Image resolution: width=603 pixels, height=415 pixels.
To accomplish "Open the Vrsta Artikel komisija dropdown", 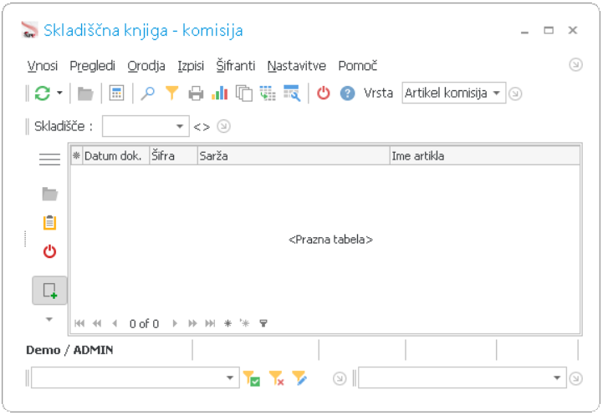I will coord(454,93).
